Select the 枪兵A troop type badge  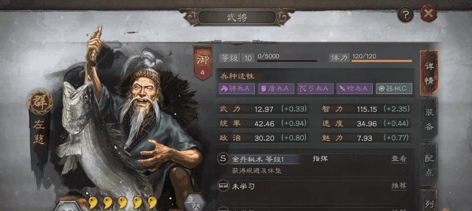(355, 89)
